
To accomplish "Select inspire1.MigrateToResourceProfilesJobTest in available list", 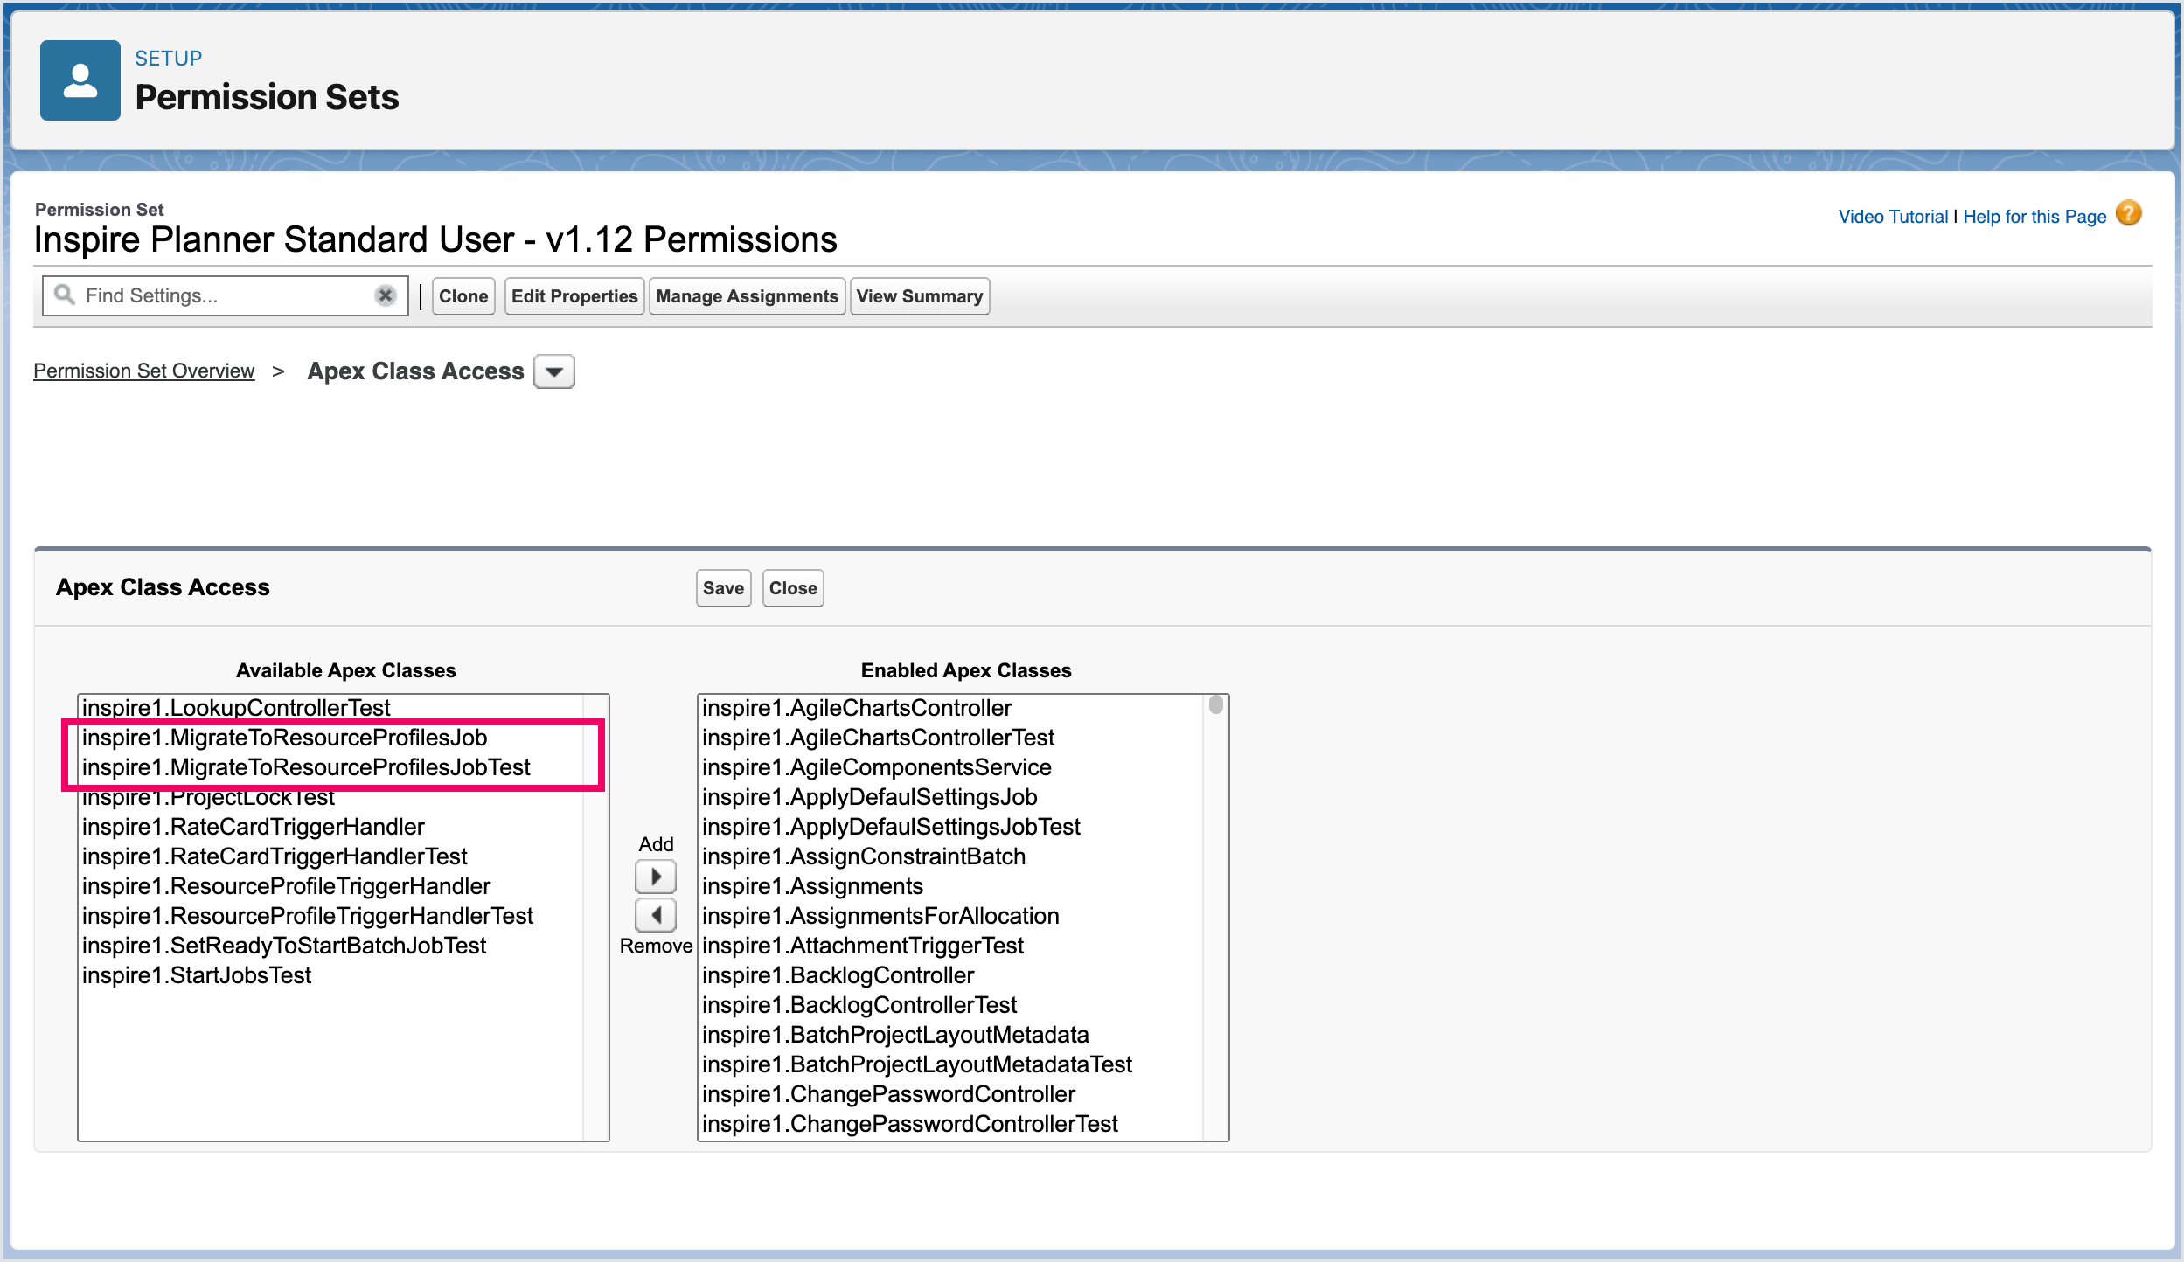I will pyautogui.click(x=331, y=767).
